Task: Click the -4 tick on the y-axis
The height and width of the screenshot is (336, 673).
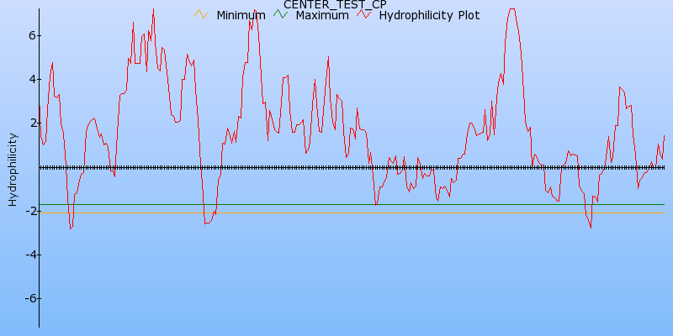Action: (x=27, y=255)
